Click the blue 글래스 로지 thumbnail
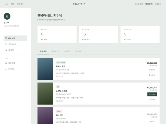166x124 pixels. click(x=45, y=69)
